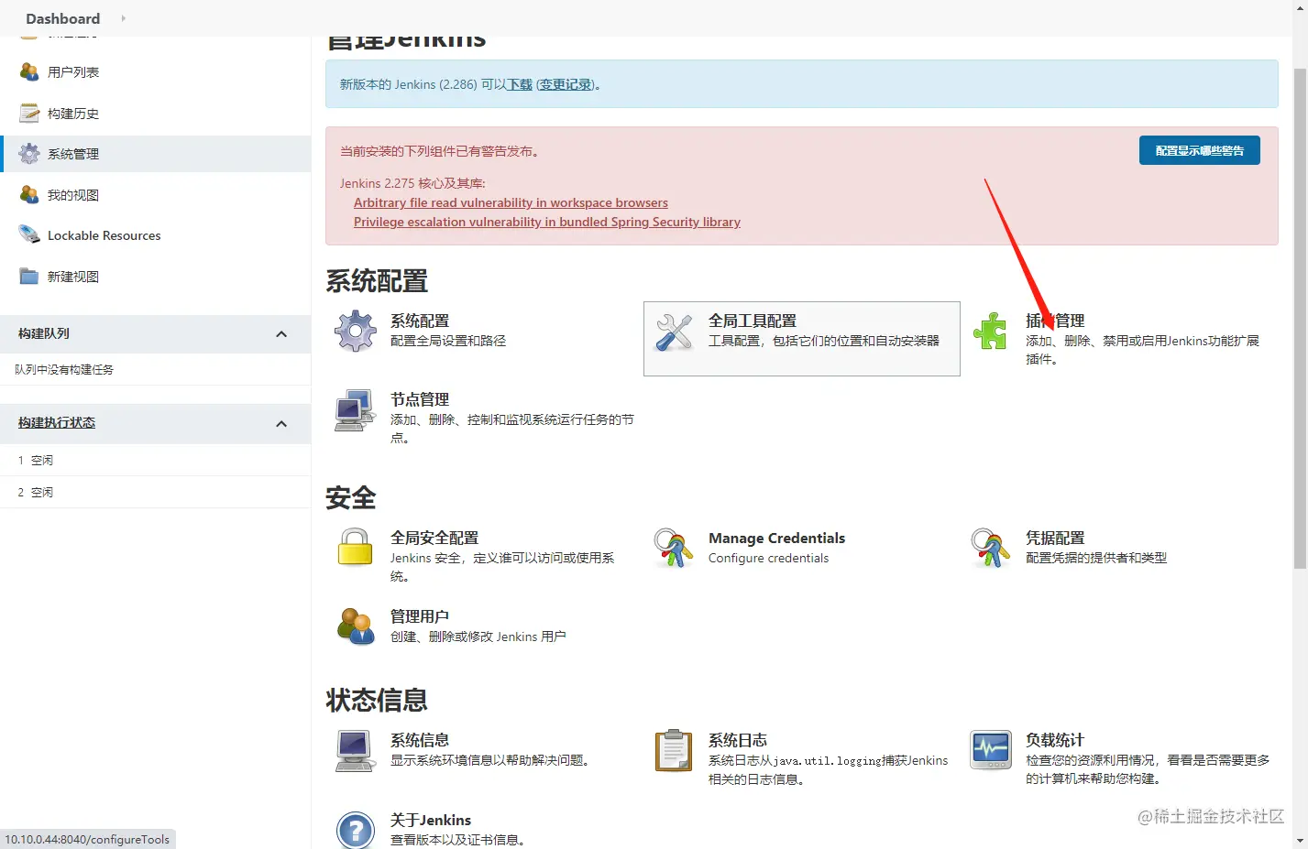Viewport: 1308px width, 849px height.
Task: Click the vertical page scrollbar thumb
Action: pos(1300,318)
